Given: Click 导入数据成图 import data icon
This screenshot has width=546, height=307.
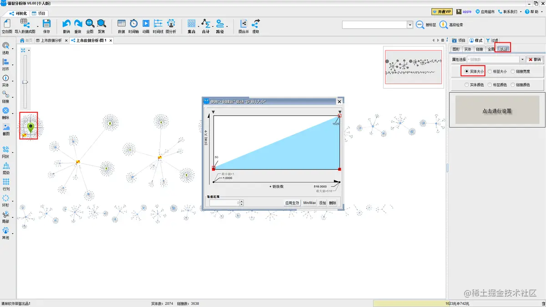Looking at the screenshot, I should point(25,24).
